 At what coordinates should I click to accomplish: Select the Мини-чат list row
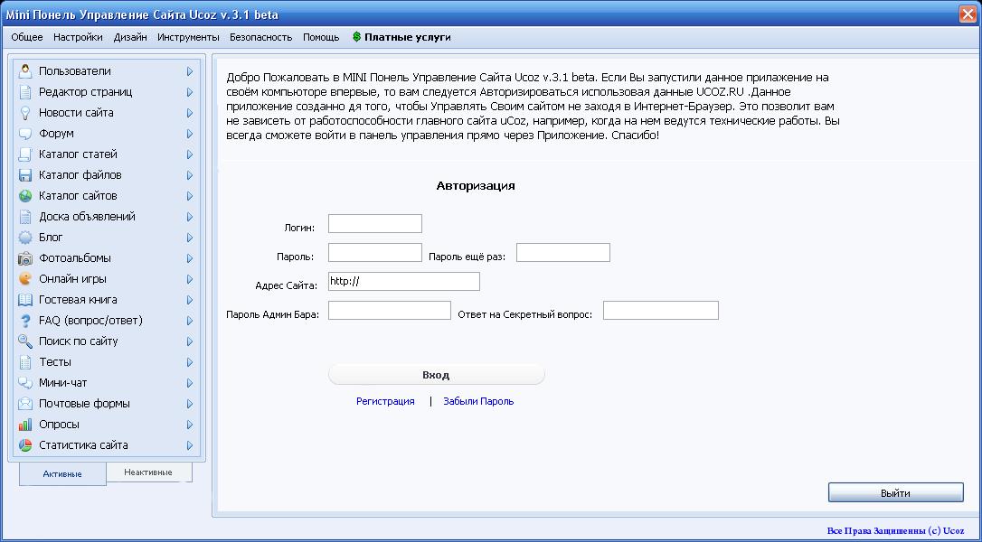(107, 382)
